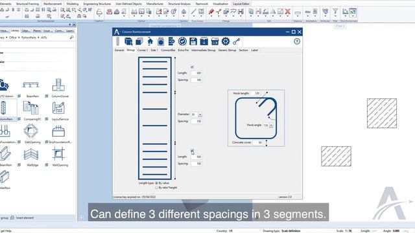Click the floppy disk save icon

(193, 41)
